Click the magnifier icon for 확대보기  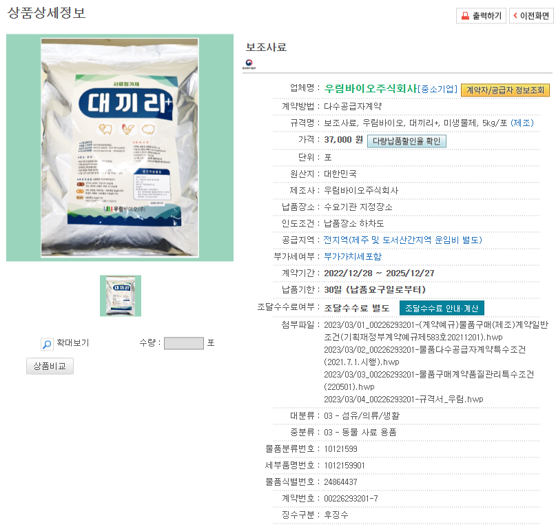pyautogui.click(x=47, y=344)
